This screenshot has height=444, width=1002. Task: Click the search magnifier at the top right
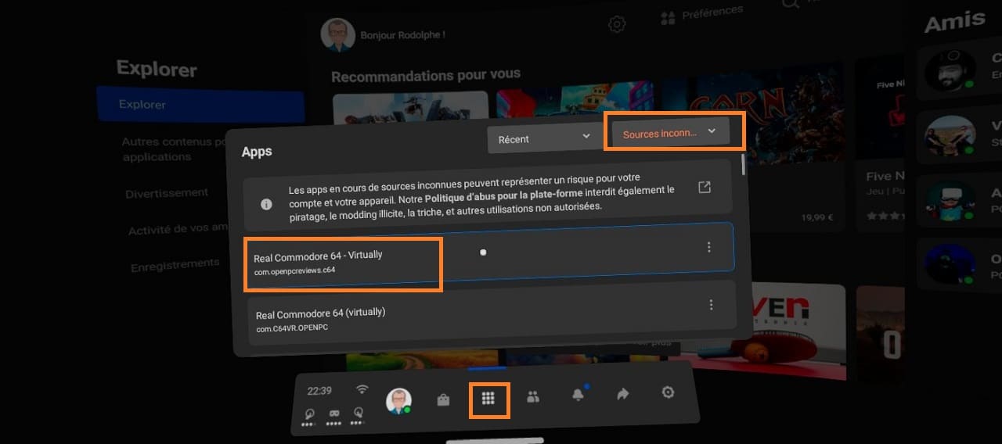pos(791,4)
